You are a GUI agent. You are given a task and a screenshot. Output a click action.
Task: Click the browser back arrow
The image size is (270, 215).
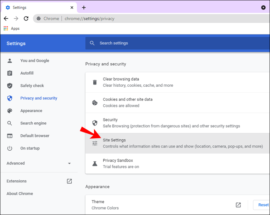[x=6, y=18]
